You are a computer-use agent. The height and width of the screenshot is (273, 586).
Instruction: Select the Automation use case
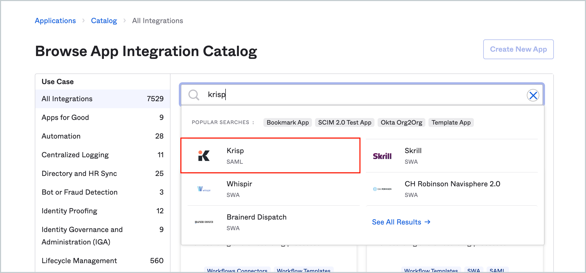point(103,136)
